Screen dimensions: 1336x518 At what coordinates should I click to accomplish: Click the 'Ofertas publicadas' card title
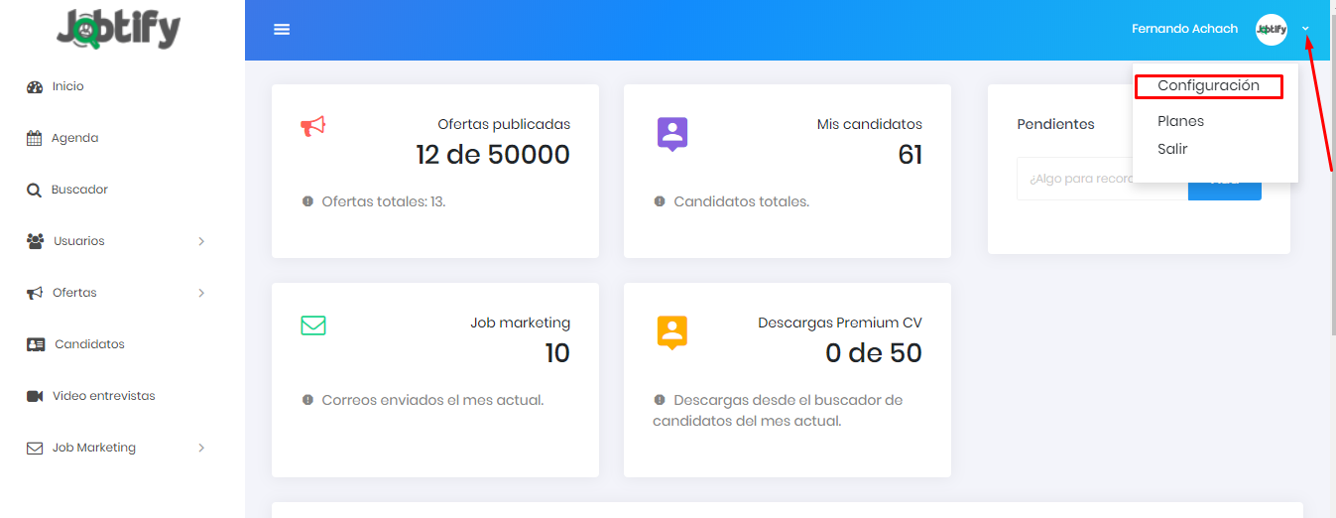click(504, 125)
